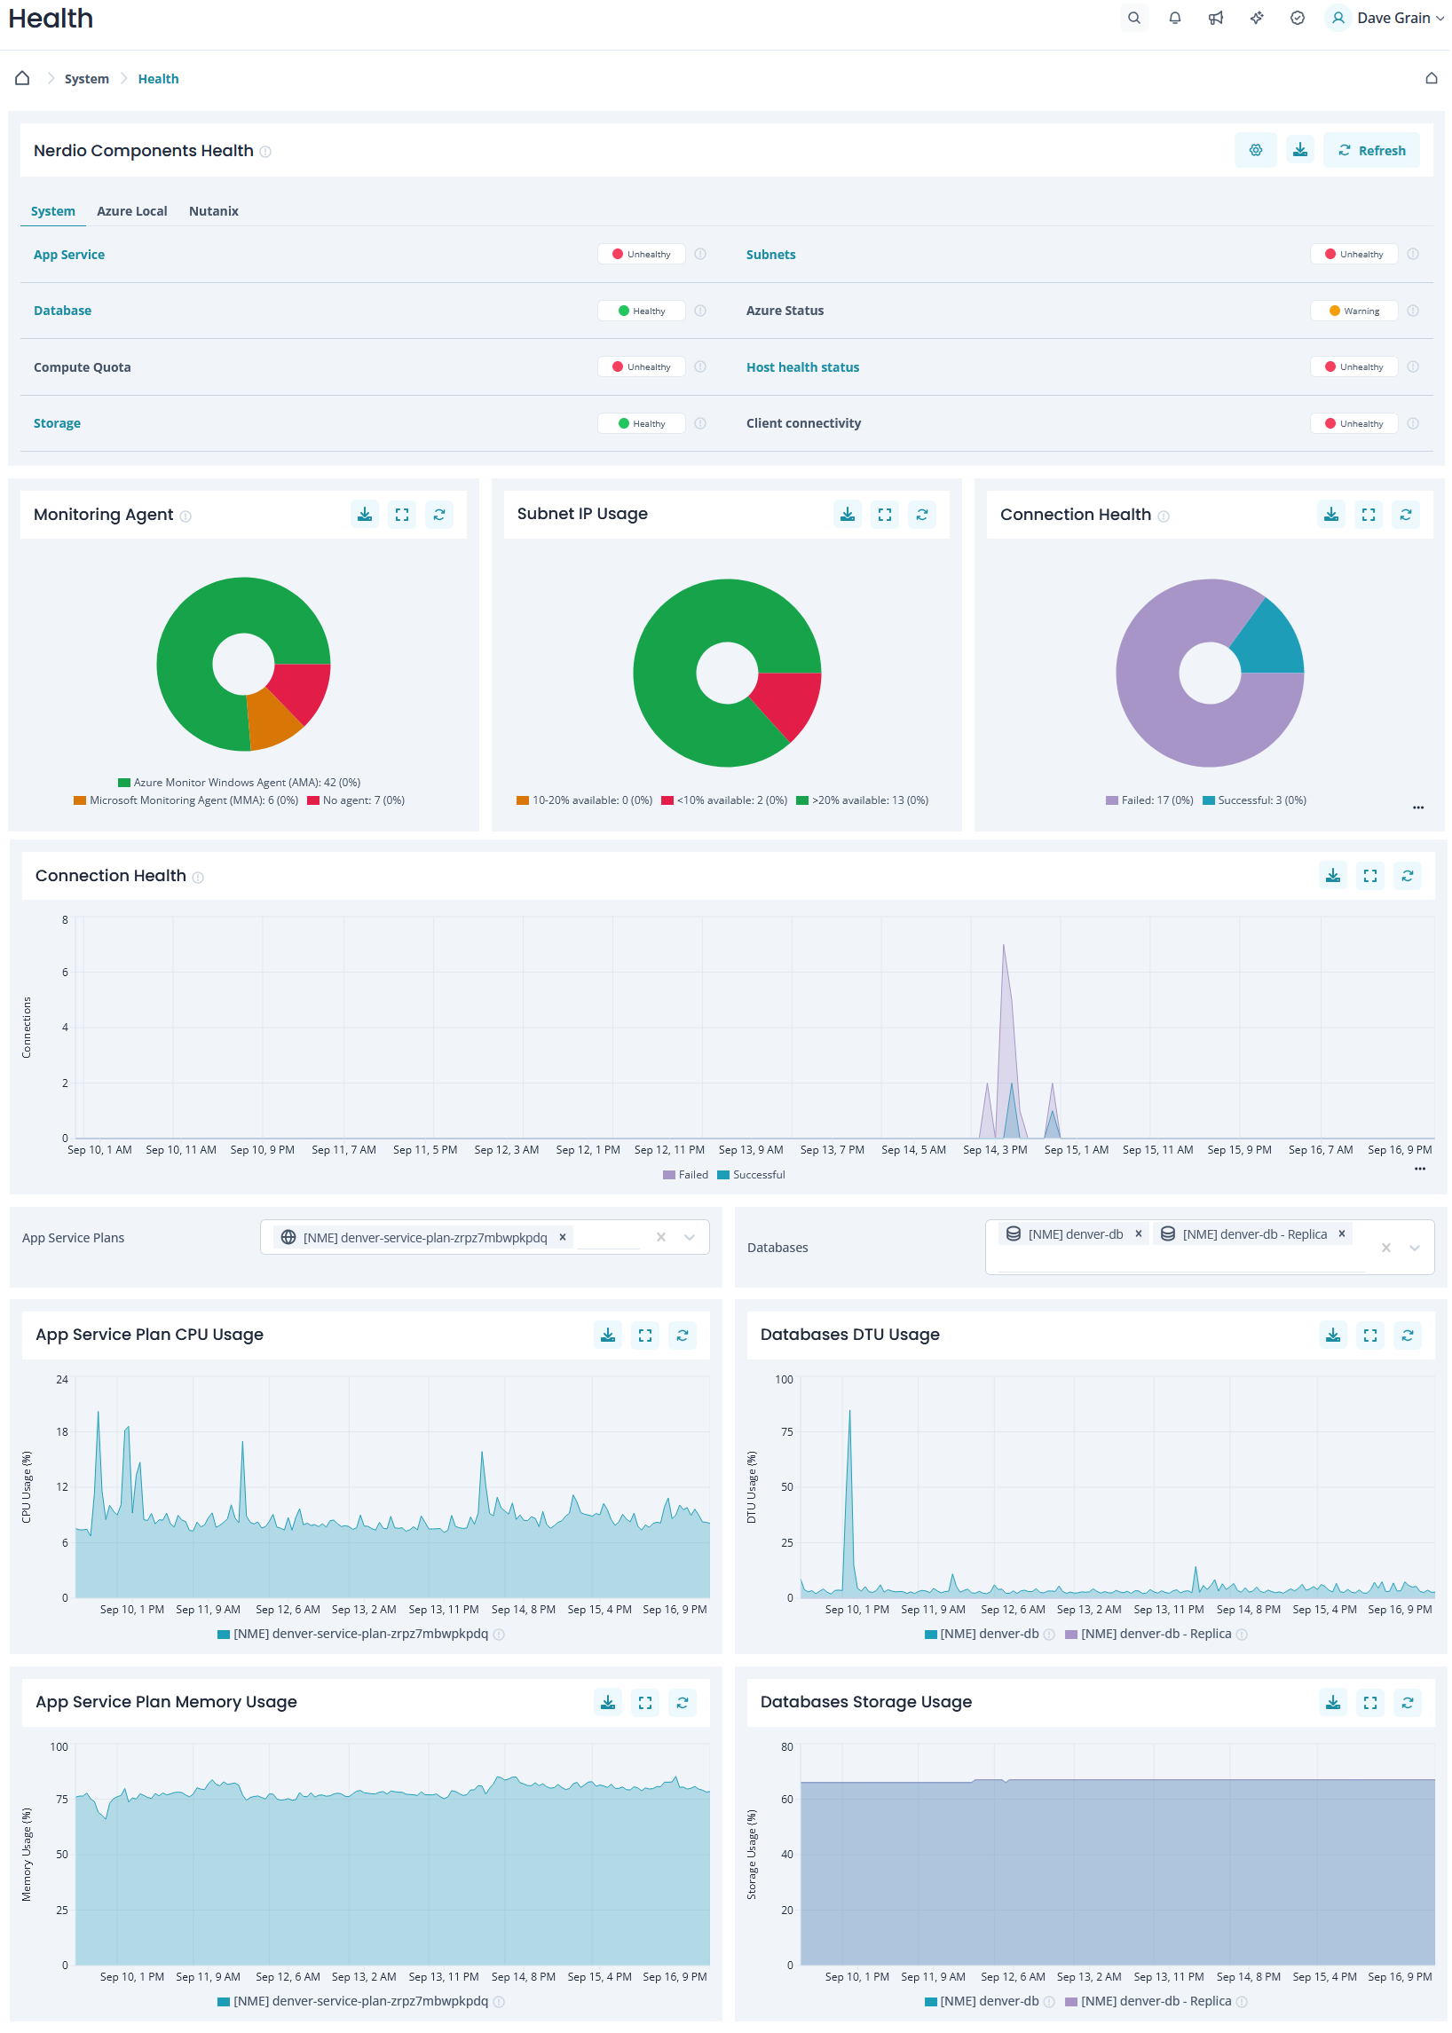The image size is (1452, 2033).
Task: Refresh App Service Plan Memory Usage chart
Action: coord(683,1703)
